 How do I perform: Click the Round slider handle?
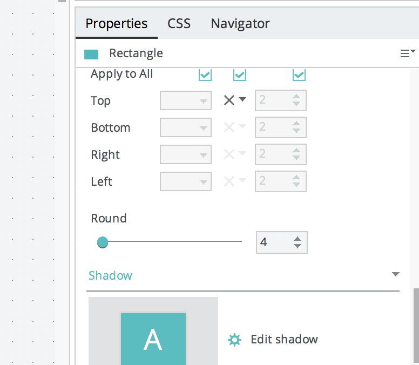(x=103, y=242)
